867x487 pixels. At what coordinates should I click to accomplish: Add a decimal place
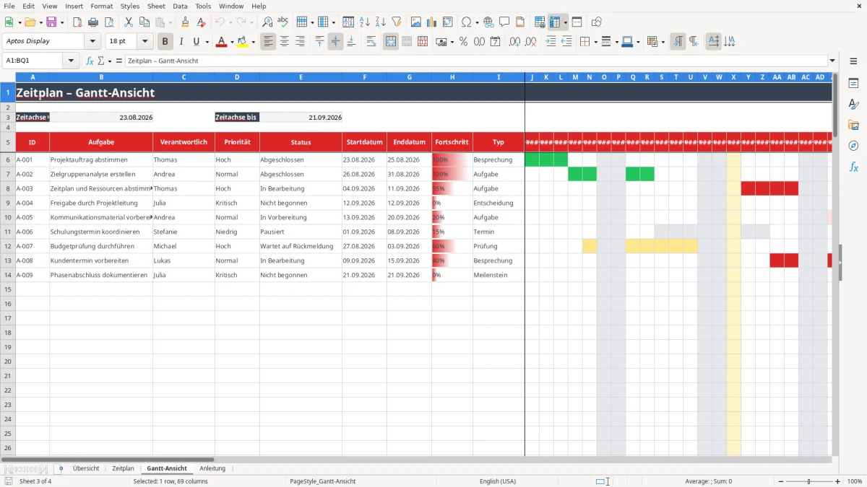coord(514,42)
